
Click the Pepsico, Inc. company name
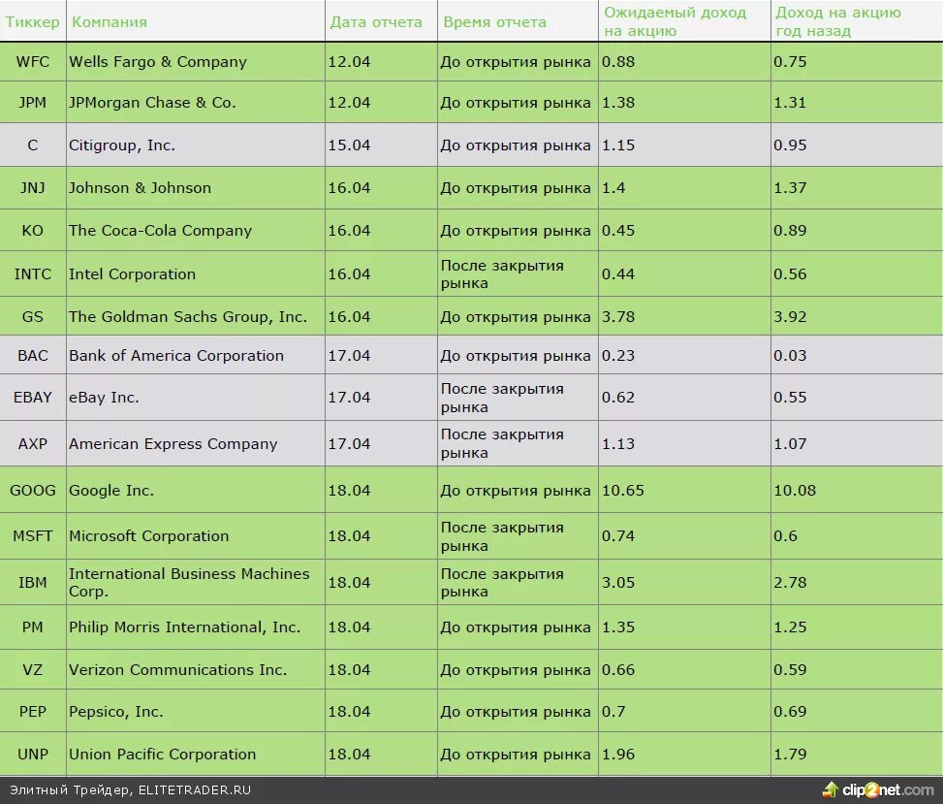[115, 711]
